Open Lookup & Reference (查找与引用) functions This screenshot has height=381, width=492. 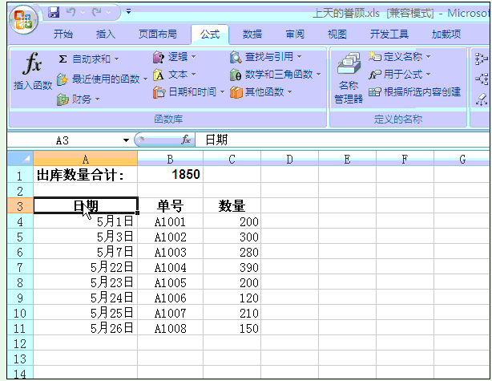coord(266,57)
